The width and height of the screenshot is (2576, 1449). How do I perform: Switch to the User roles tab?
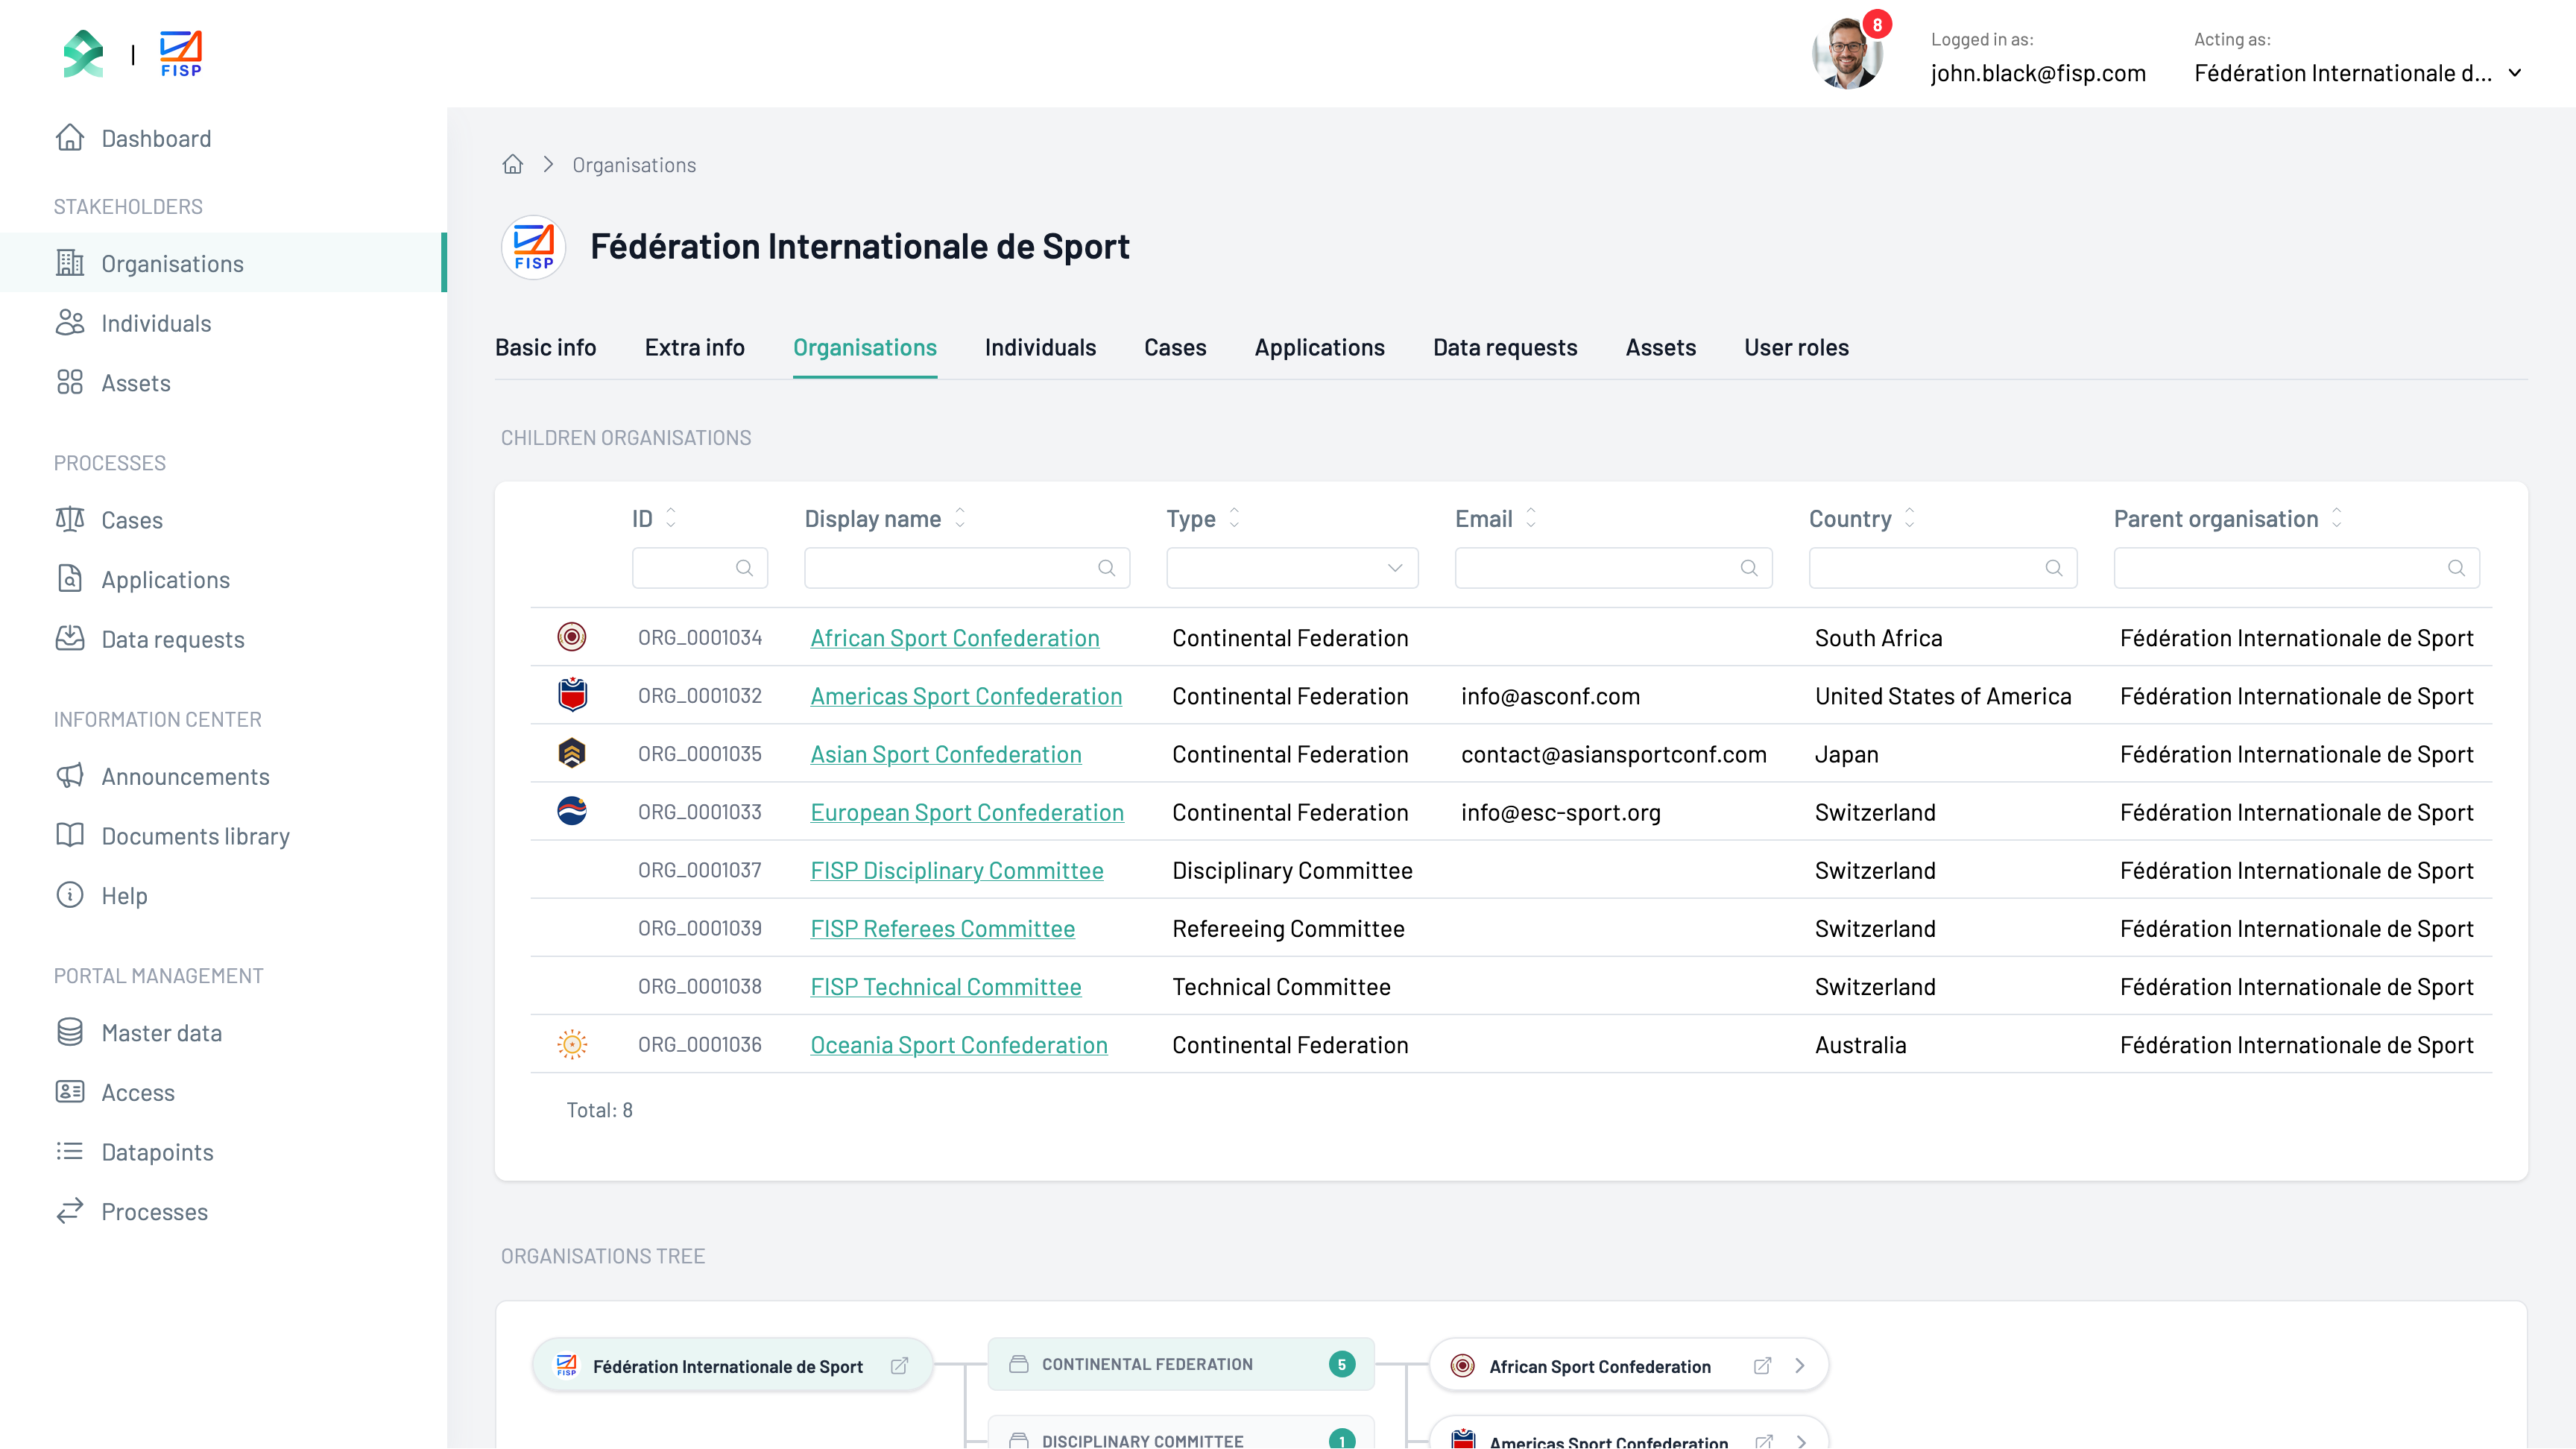[x=1797, y=347]
